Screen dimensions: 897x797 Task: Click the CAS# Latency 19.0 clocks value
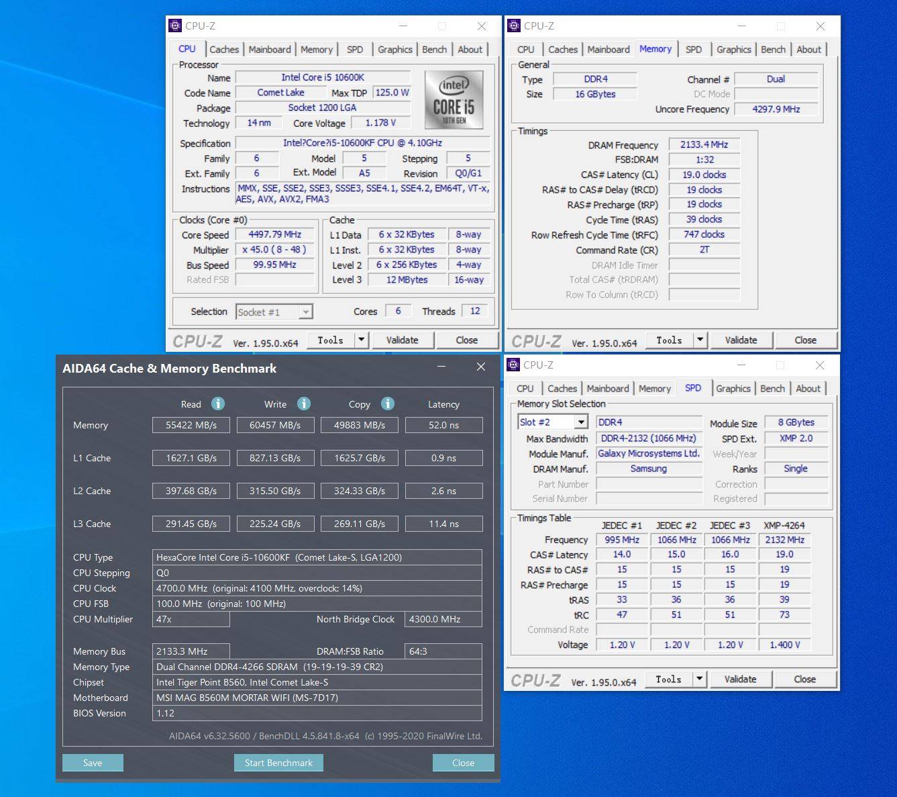coord(704,175)
